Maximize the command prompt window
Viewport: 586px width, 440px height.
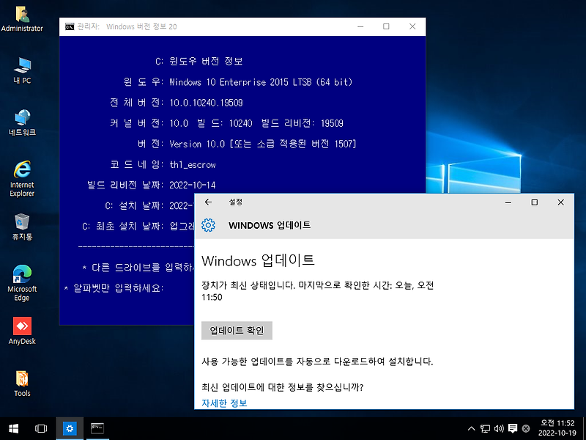coord(386,26)
